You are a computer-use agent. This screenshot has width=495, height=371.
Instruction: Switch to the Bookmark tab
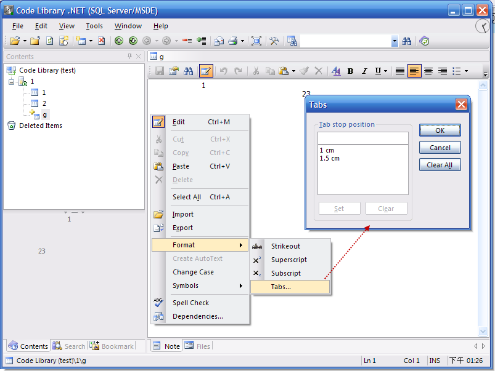point(112,346)
